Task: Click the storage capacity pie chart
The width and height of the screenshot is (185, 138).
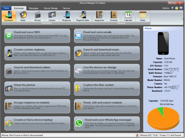Action: pyautogui.click(x=164, y=119)
